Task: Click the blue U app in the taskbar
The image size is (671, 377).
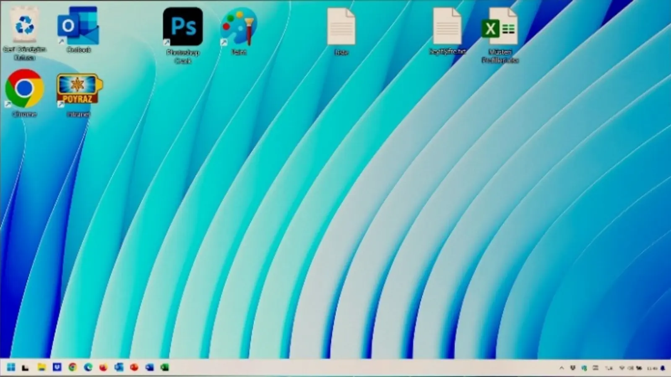Action: pyautogui.click(x=57, y=367)
